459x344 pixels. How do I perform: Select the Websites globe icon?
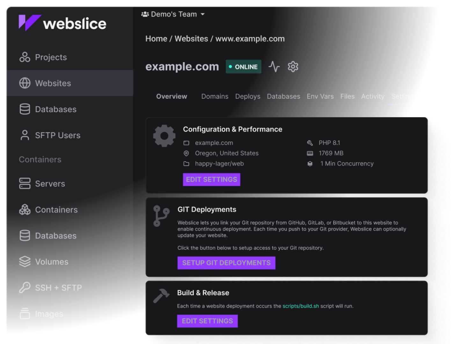[25, 83]
